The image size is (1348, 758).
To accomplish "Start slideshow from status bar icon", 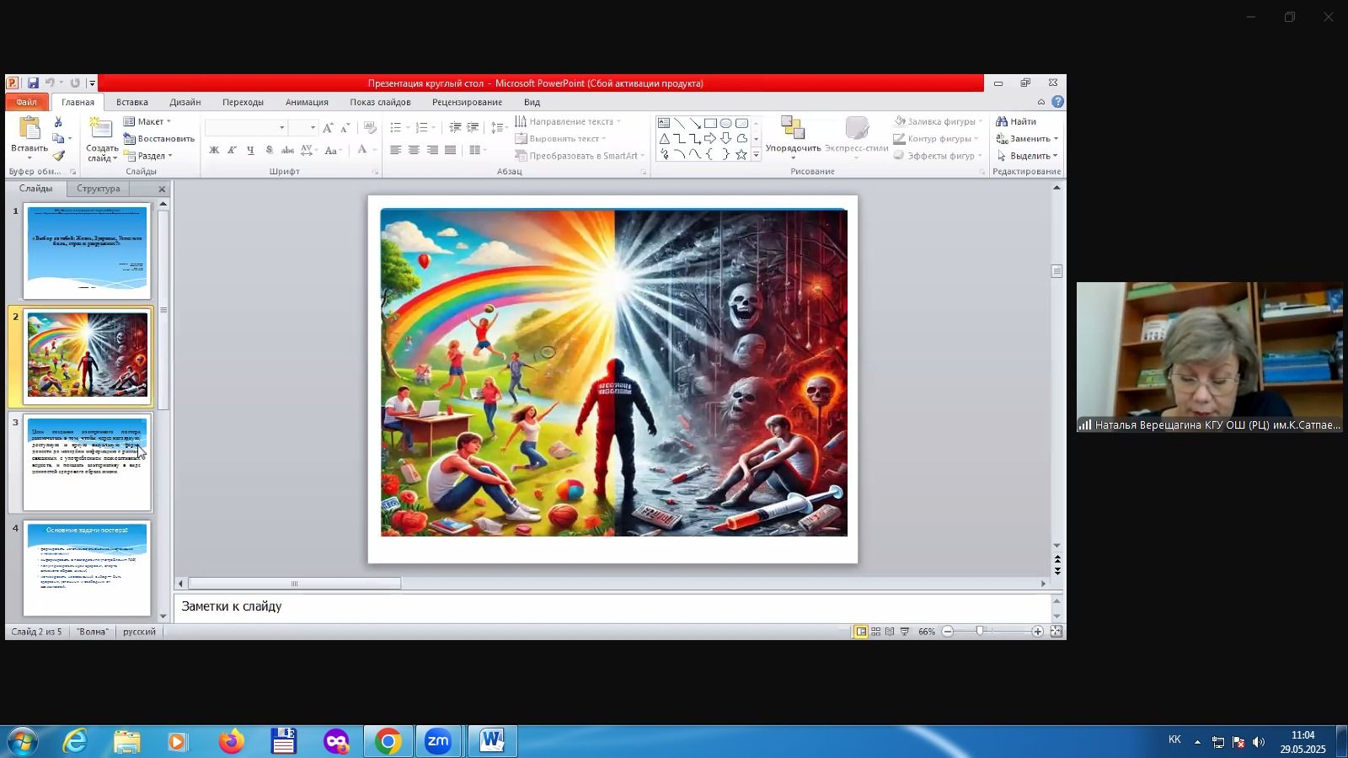I will tap(904, 632).
